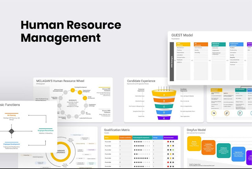This screenshot has width=252, height=169.
Task: Click the teal Proficient box
Action: pos(224,151)
